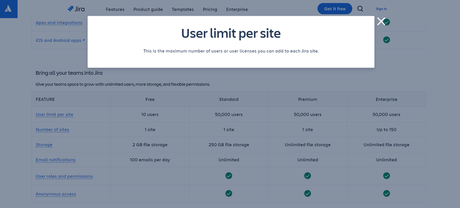Open the search magnifier icon
This screenshot has height=208, width=460.
coord(360,9)
